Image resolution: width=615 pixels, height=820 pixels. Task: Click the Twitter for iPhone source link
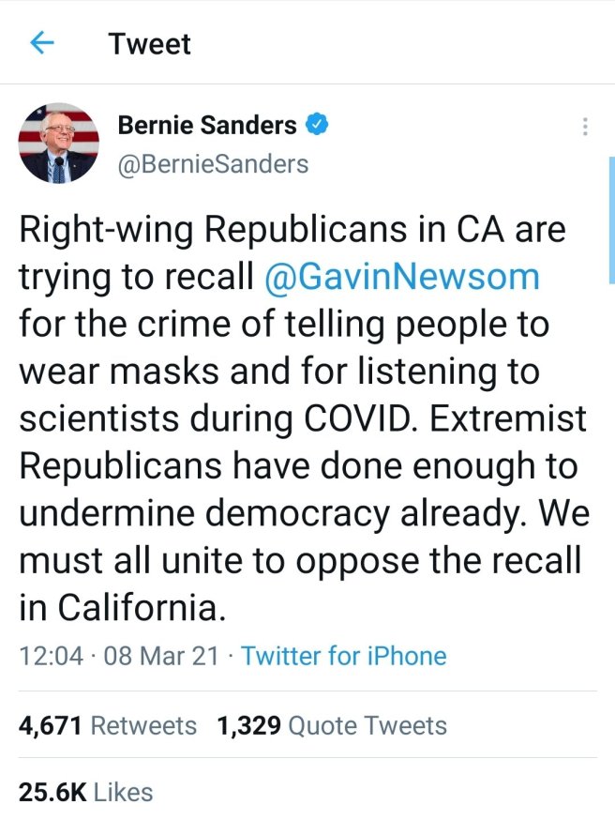click(344, 655)
